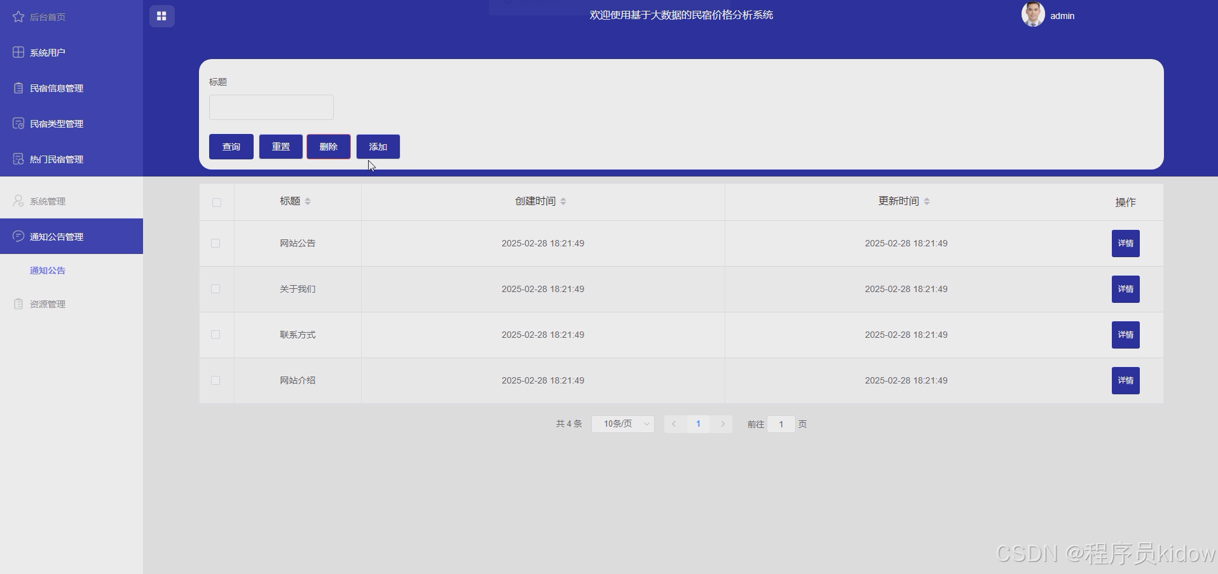This screenshot has height=574, width=1218.
Task: Click the 删除 button
Action: point(329,147)
